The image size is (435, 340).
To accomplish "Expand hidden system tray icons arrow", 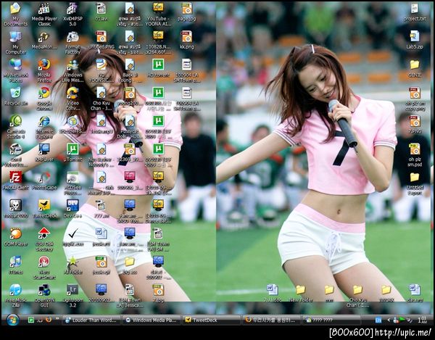I will point(389,320).
